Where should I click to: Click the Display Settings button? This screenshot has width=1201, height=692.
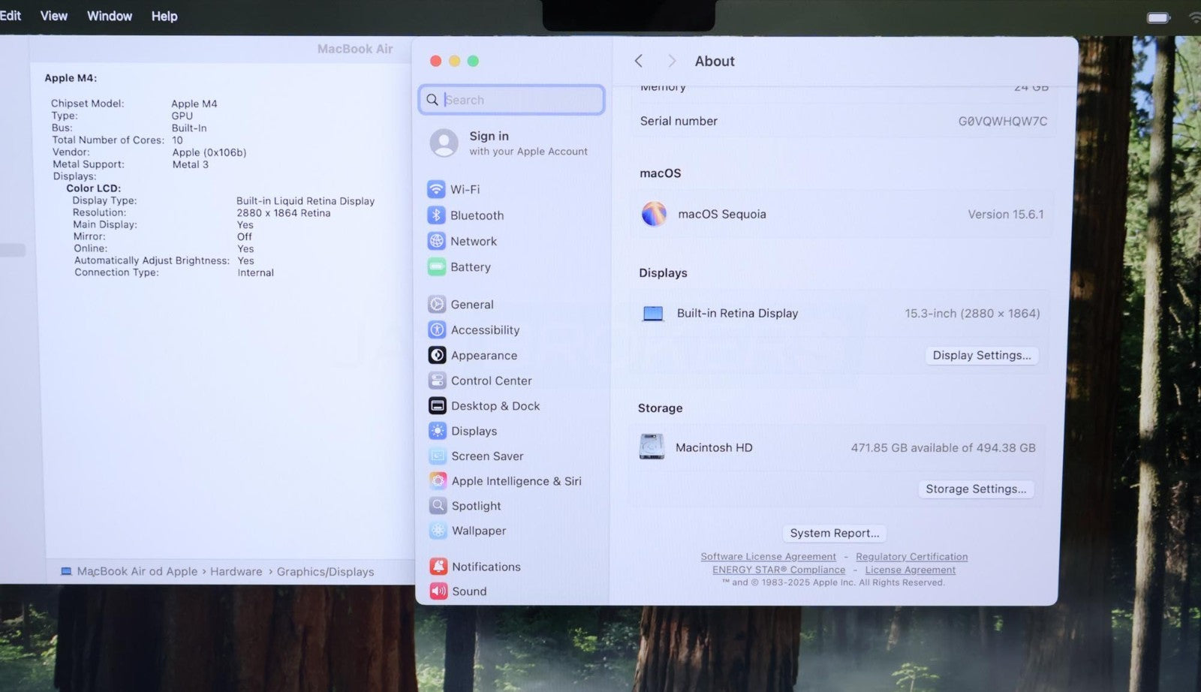click(x=981, y=355)
